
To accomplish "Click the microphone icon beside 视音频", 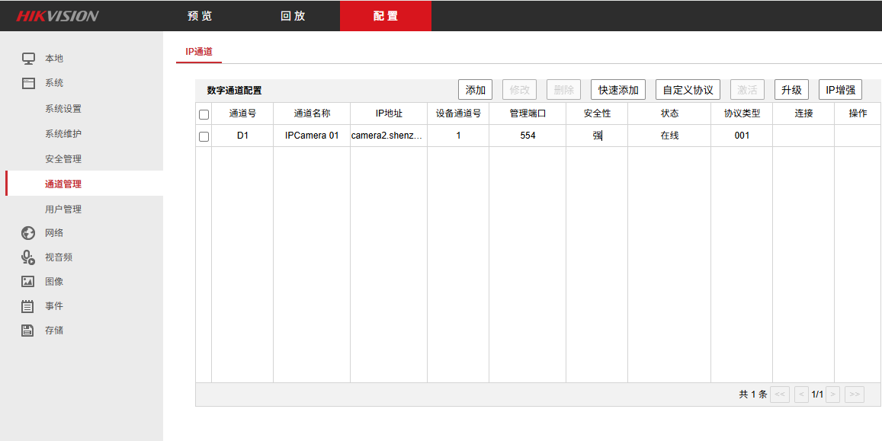I will click(28, 257).
